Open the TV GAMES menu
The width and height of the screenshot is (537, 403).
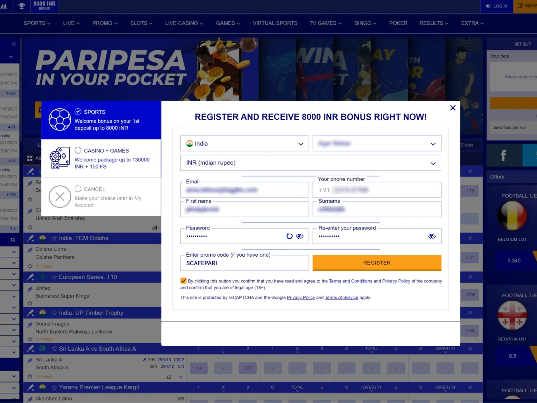(x=326, y=23)
